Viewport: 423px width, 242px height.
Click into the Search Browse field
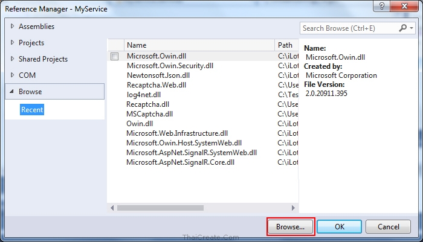347,28
